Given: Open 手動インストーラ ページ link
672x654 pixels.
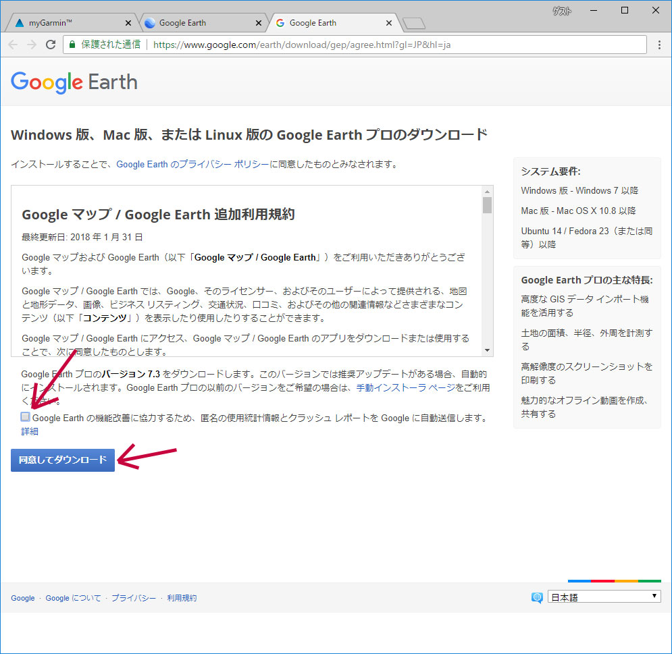Looking at the screenshot, I should (x=405, y=387).
